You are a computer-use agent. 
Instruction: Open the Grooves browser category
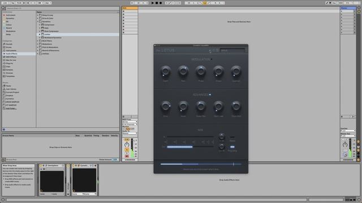coord(10,73)
